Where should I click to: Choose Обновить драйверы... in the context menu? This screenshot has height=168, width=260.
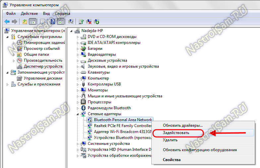(183, 125)
